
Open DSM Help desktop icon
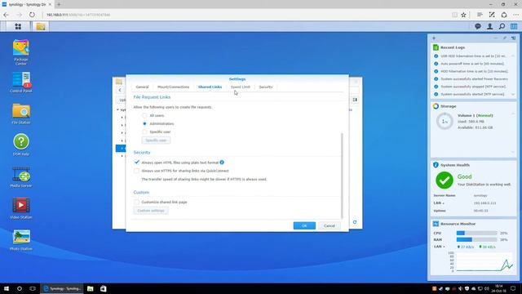pos(21,145)
